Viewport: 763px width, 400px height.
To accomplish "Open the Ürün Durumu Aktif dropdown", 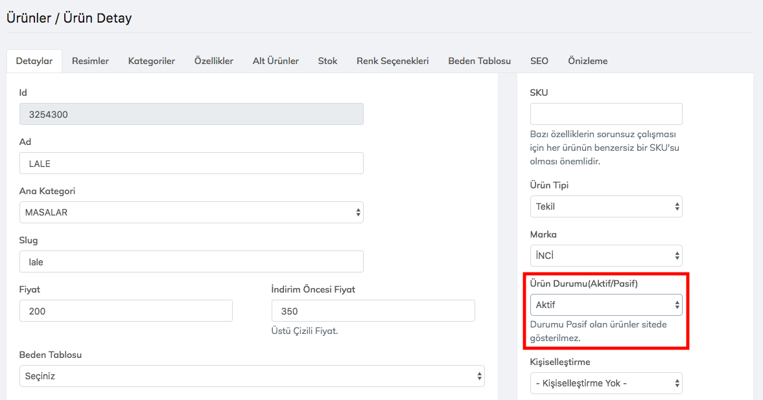I will (605, 305).
